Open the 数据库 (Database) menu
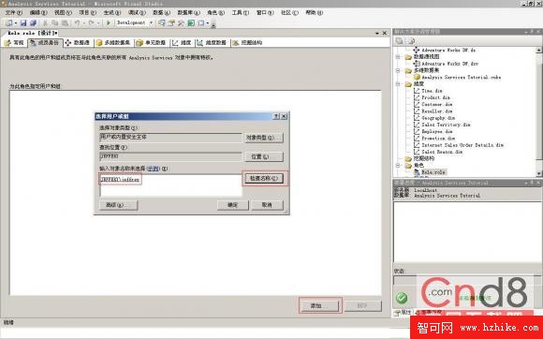543x339 pixels. tap(189, 12)
